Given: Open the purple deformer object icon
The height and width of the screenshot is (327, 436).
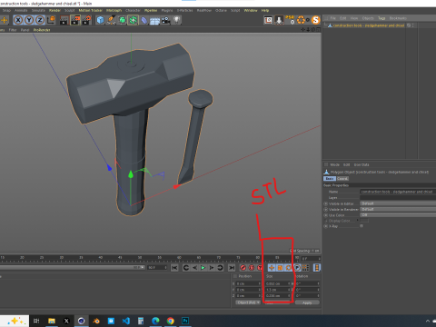Looking at the screenshot, I should click(x=144, y=20).
